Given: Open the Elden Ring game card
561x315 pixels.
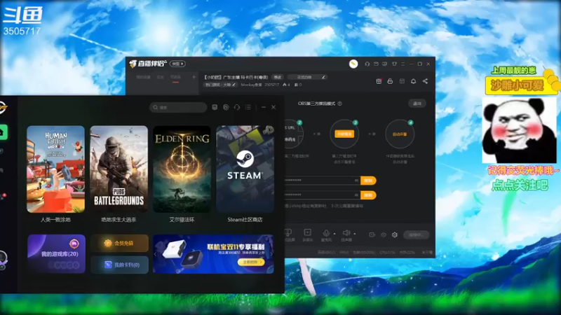Looking at the screenshot, I should point(182,169).
